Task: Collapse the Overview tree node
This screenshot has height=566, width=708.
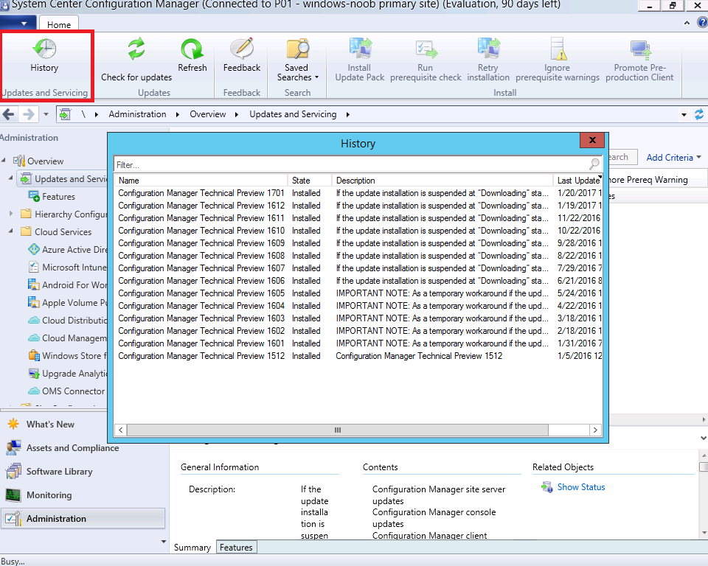Action: [4, 161]
